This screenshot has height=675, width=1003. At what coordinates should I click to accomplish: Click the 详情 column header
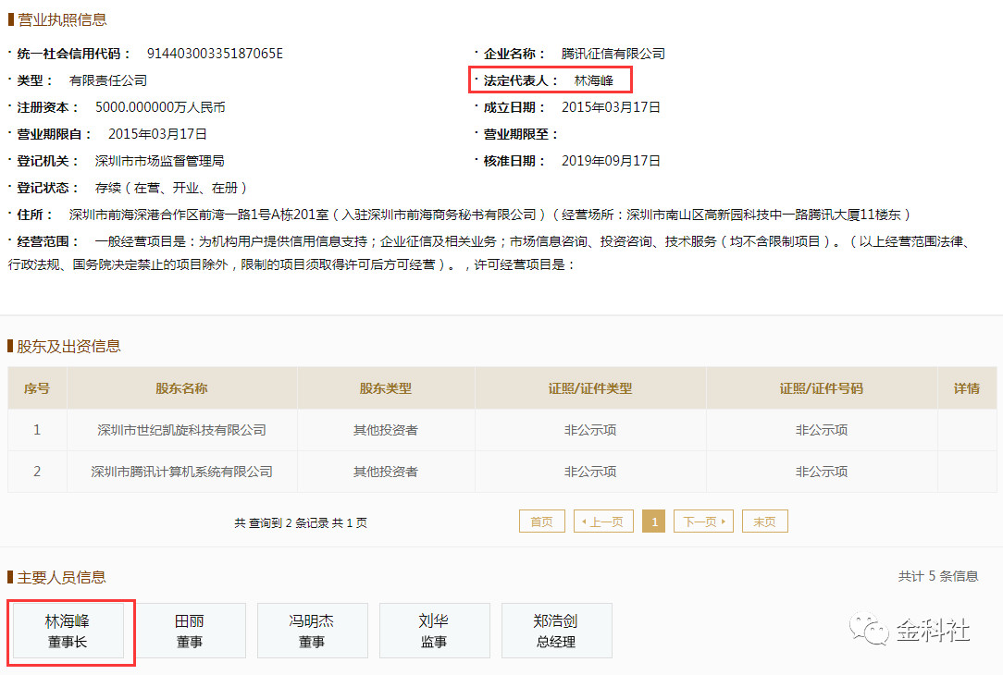click(x=967, y=388)
